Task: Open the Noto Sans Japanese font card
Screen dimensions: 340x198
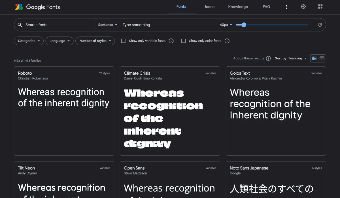Action: tap(276, 180)
